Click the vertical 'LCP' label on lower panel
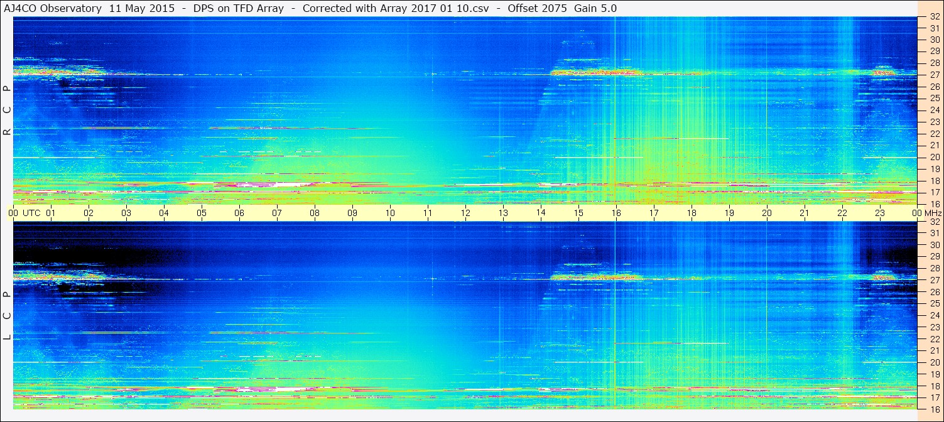The image size is (944, 422). click(x=7, y=316)
